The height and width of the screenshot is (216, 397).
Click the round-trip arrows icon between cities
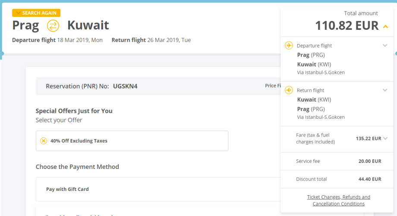coord(53,26)
